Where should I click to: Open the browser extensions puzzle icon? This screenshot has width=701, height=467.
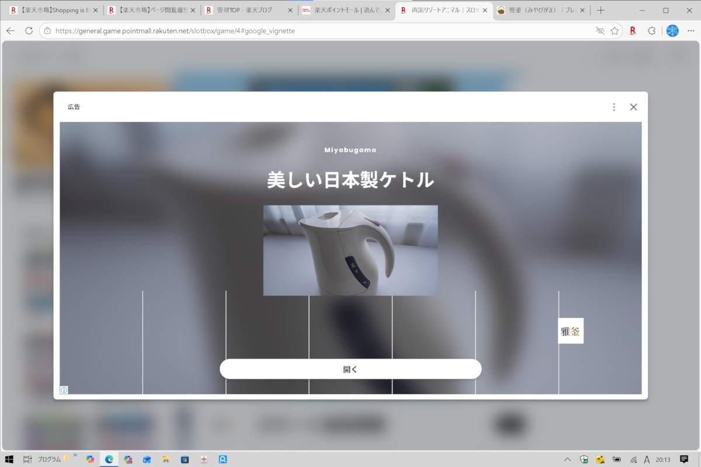[x=652, y=30]
